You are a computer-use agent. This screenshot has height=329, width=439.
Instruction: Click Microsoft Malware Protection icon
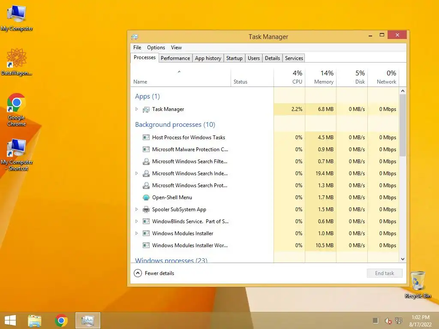click(x=146, y=150)
